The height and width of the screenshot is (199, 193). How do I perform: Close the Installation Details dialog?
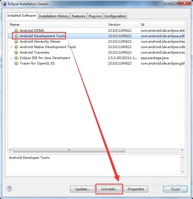[175, 189]
